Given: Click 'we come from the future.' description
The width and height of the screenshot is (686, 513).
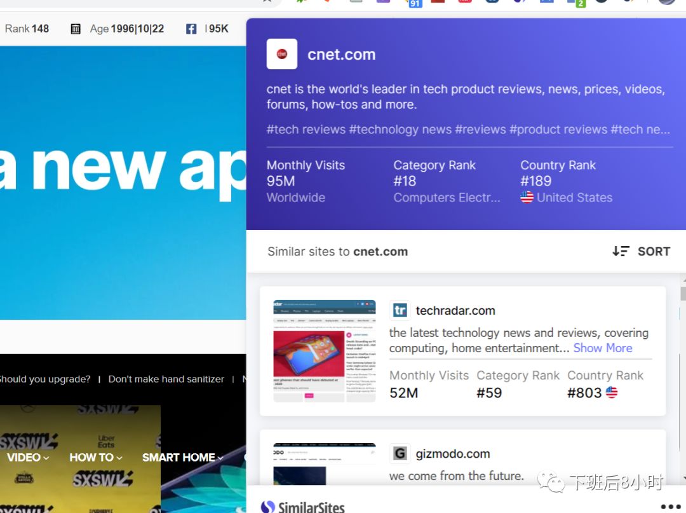Looking at the screenshot, I should tap(456, 476).
